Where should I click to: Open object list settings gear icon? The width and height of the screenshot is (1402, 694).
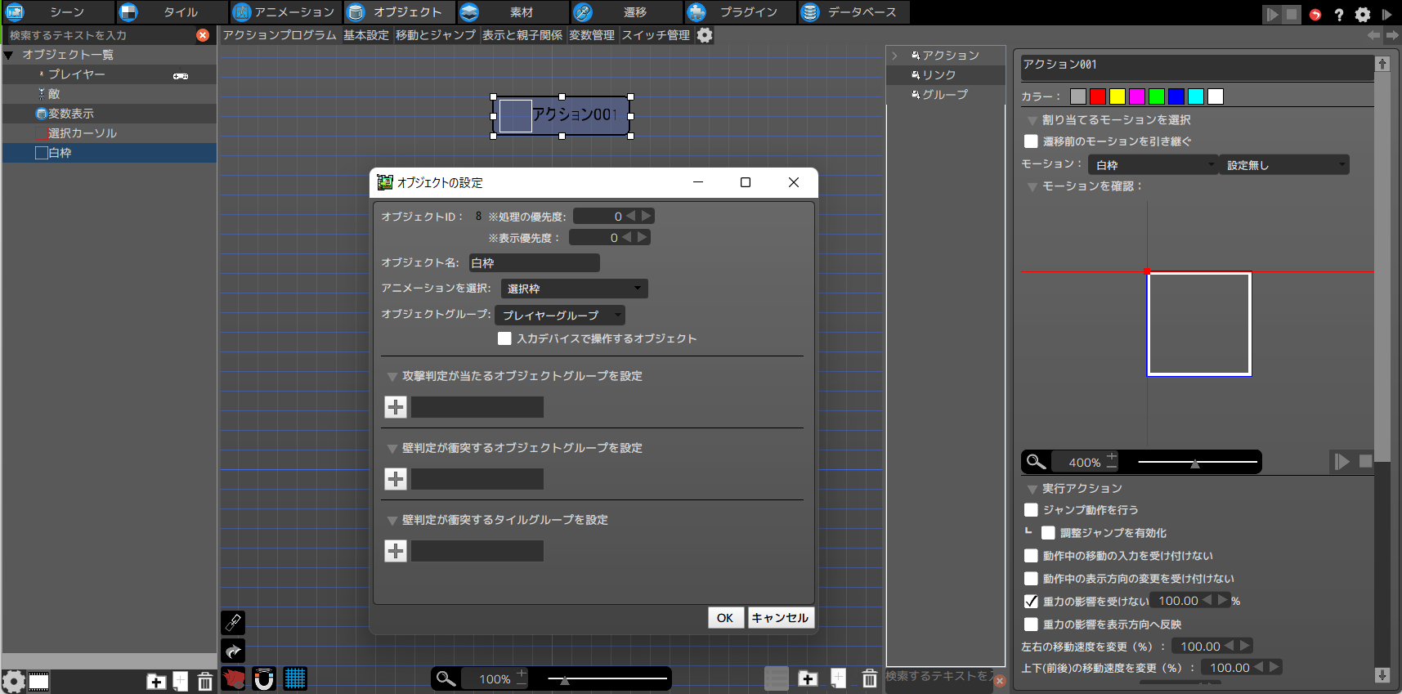coord(13,681)
